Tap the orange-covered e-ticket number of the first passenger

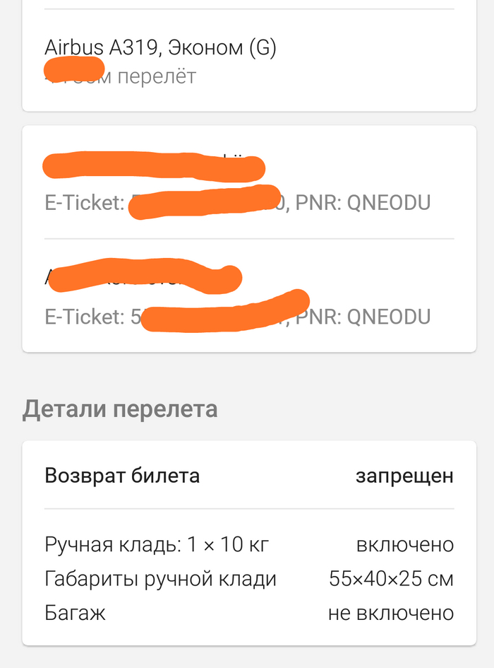pos(206,201)
